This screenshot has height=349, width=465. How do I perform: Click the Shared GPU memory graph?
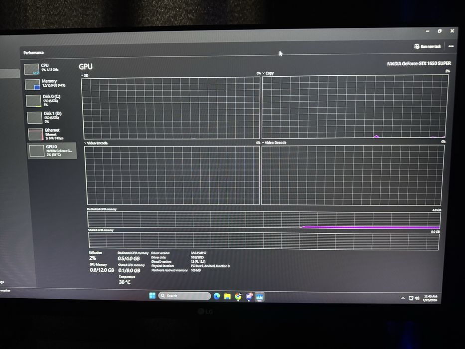pyautogui.click(x=264, y=241)
